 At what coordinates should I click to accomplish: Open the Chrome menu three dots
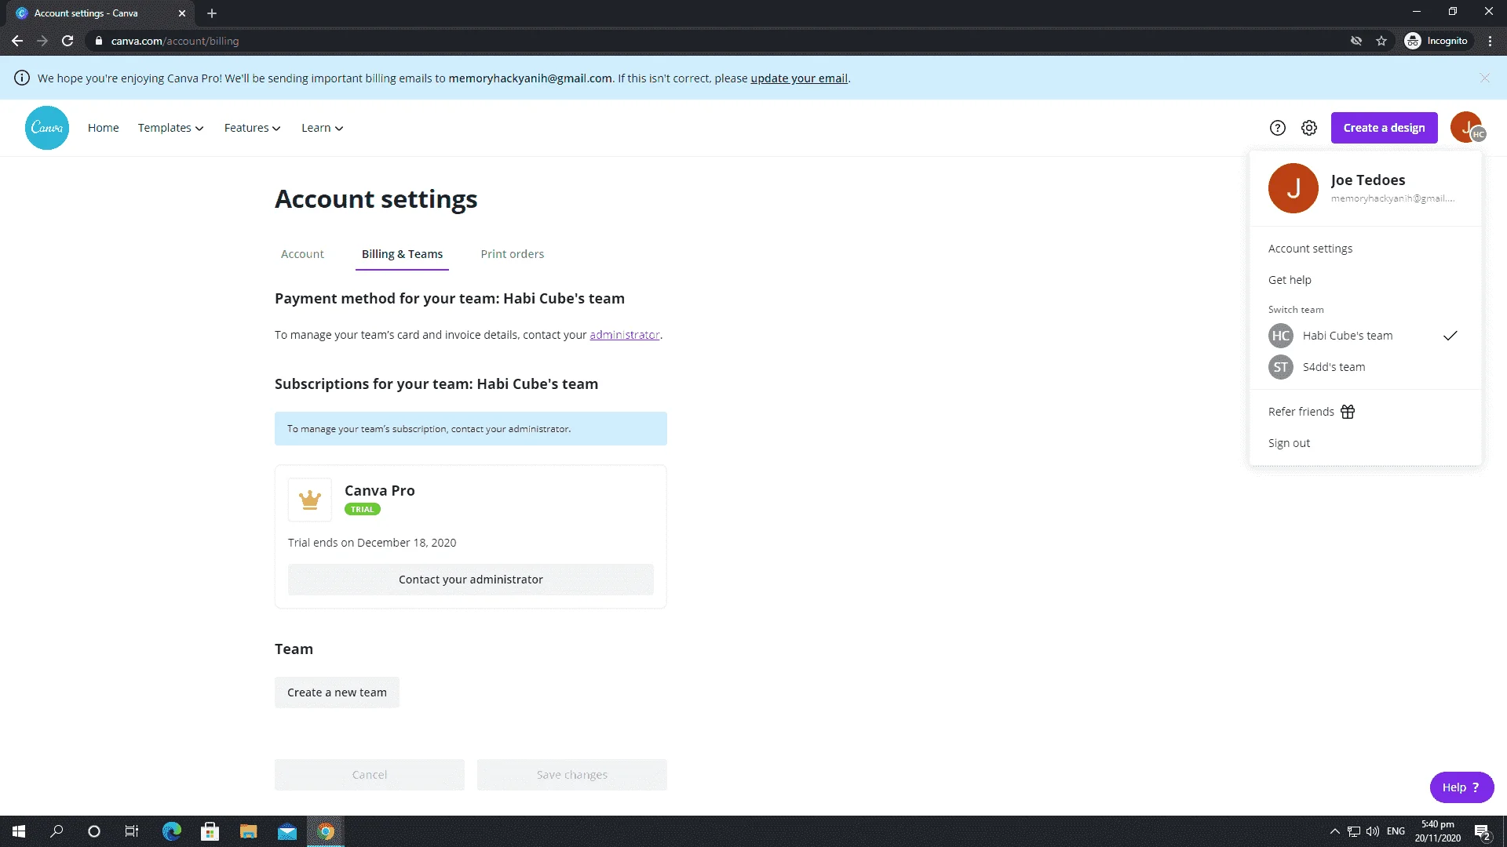click(x=1490, y=41)
